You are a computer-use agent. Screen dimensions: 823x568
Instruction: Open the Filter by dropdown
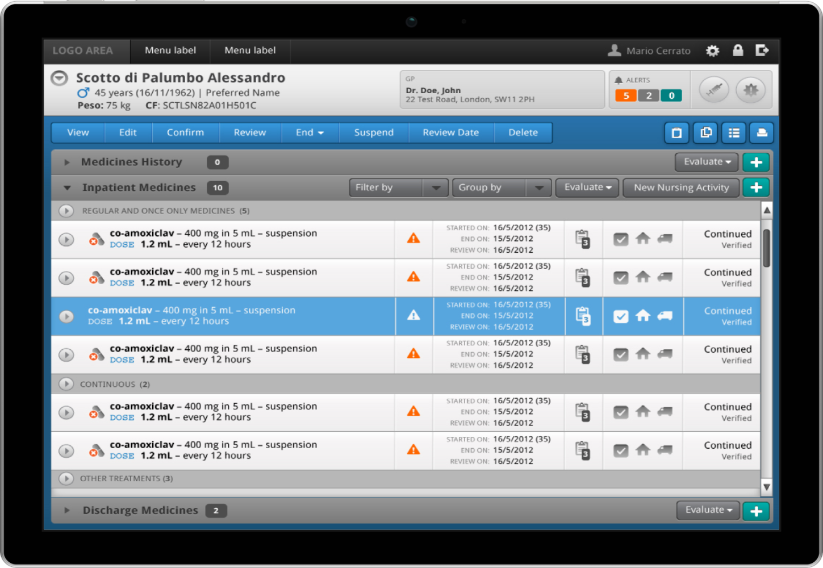[x=399, y=187]
